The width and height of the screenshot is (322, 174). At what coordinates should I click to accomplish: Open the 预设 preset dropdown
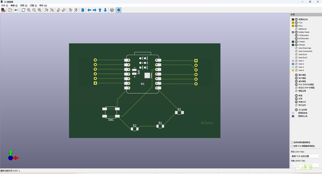(x=306, y=156)
